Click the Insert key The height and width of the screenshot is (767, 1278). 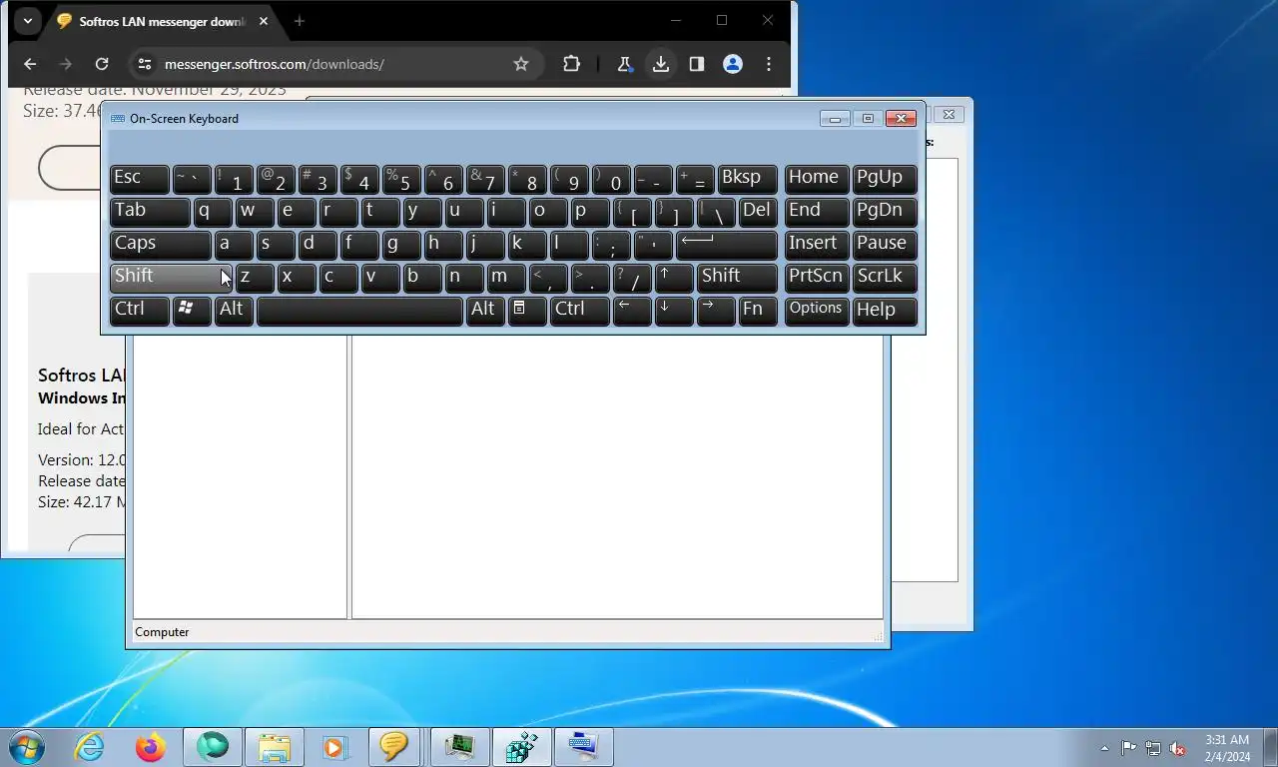tap(817, 245)
